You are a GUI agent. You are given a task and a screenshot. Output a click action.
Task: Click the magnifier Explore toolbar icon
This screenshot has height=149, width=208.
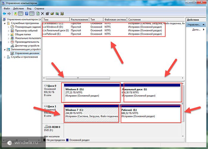tap(57, 14)
